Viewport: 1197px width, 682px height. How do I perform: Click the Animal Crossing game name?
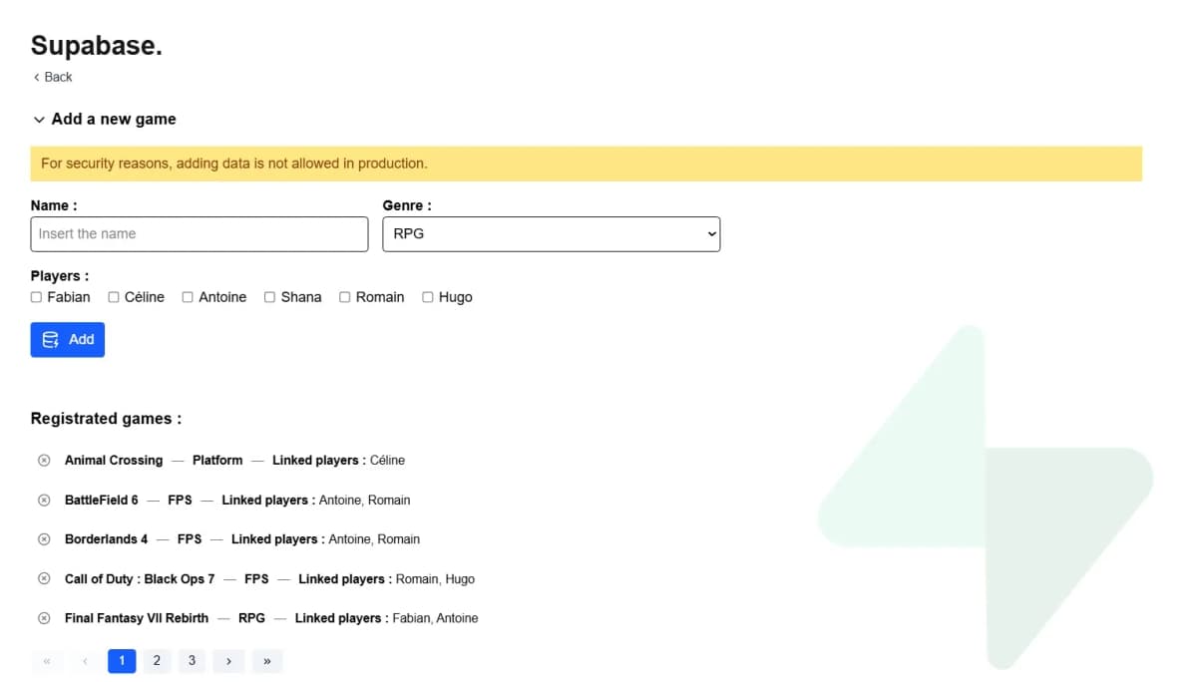[x=114, y=461]
